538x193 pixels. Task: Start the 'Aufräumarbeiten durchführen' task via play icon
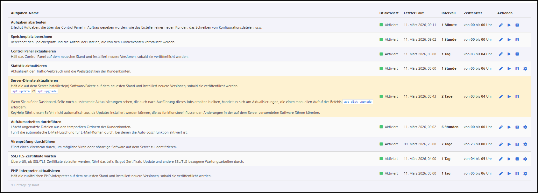pos(509,127)
